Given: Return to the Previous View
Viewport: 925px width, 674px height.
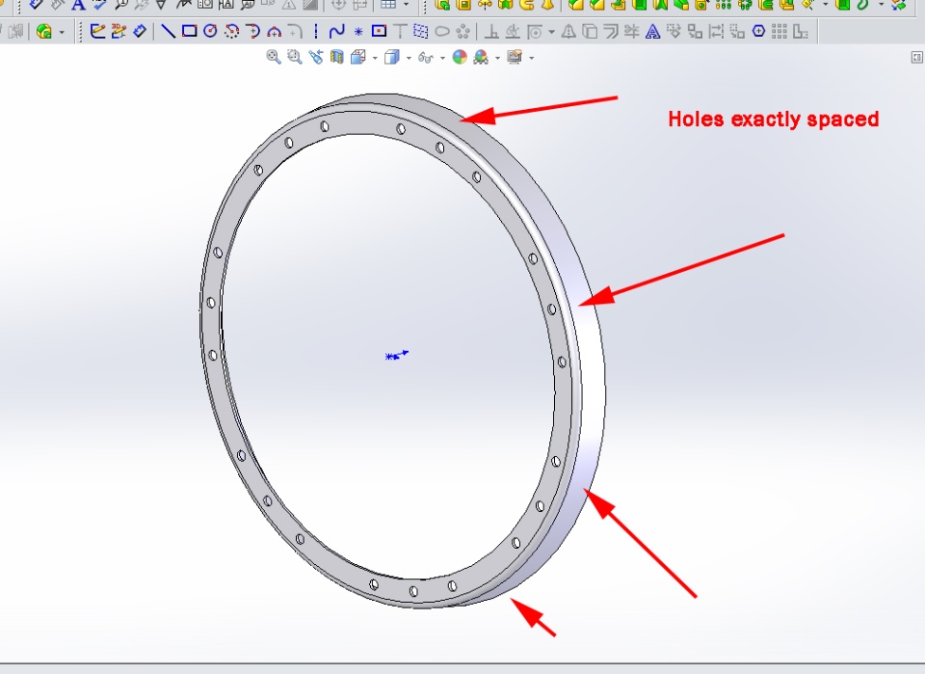Looking at the screenshot, I should pyautogui.click(x=316, y=57).
